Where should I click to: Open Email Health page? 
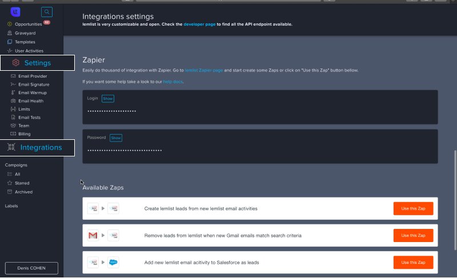pos(31,101)
